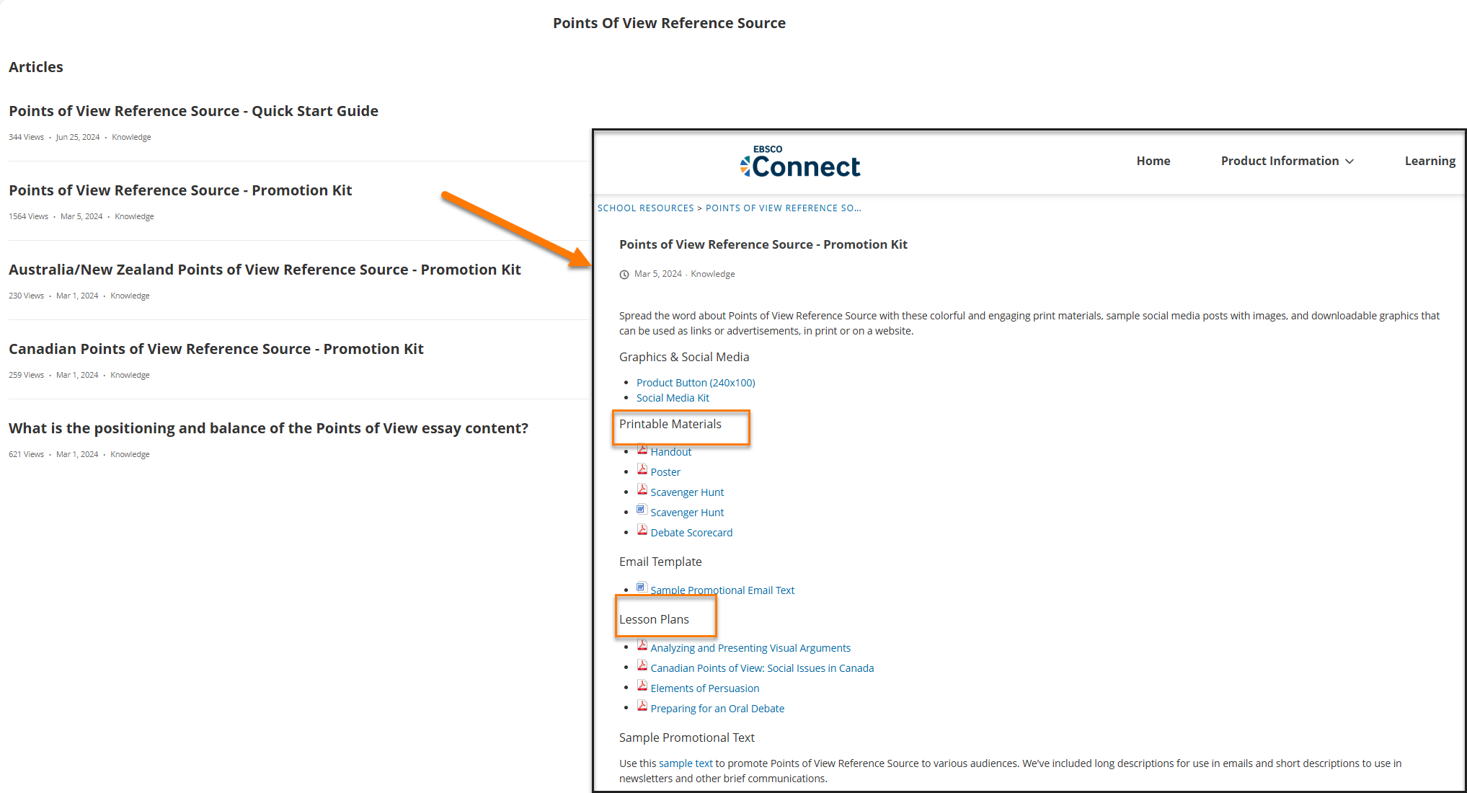This screenshot has width=1467, height=793.
Task: Click the Word document icon next to Sample Promotional Email Text
Action: point(640,589)
